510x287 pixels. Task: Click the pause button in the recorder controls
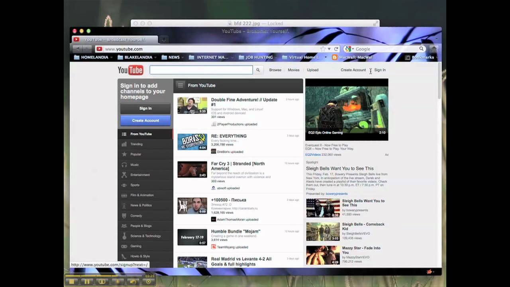click(87, 281)
